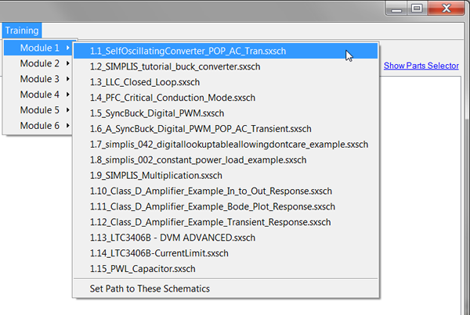Viewport: 470px width, 315px height.
Task: Expand the Module 2 submenu
Action: [x=38, y=63]
